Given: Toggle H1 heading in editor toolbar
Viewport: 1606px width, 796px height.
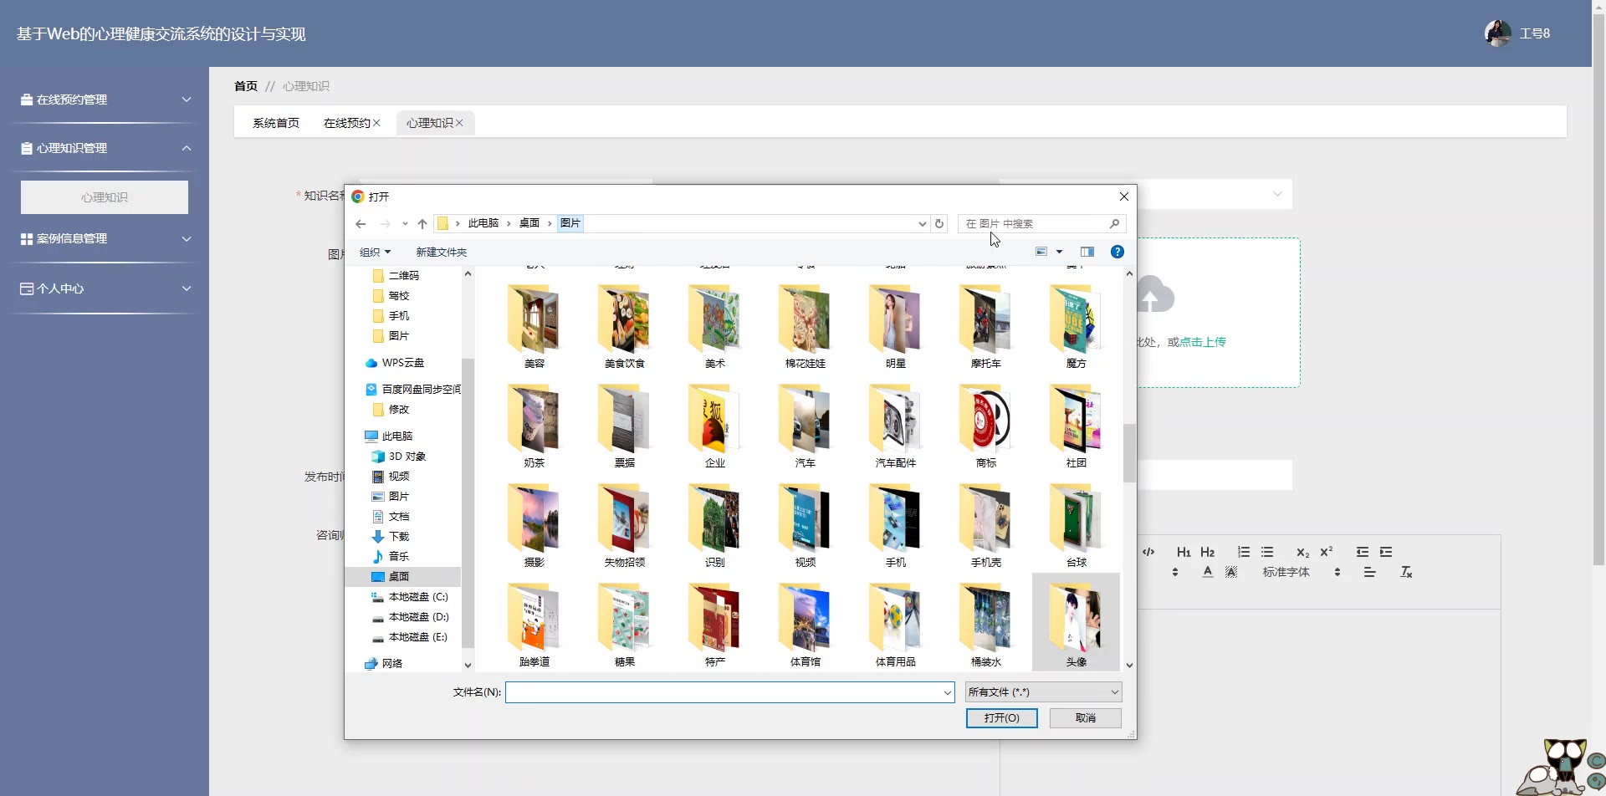Looking at the screenshot, I should (1184, 552).
